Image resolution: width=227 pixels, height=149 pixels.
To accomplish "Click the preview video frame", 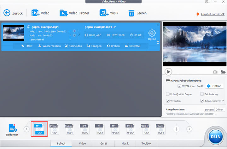I will [195, 44].
